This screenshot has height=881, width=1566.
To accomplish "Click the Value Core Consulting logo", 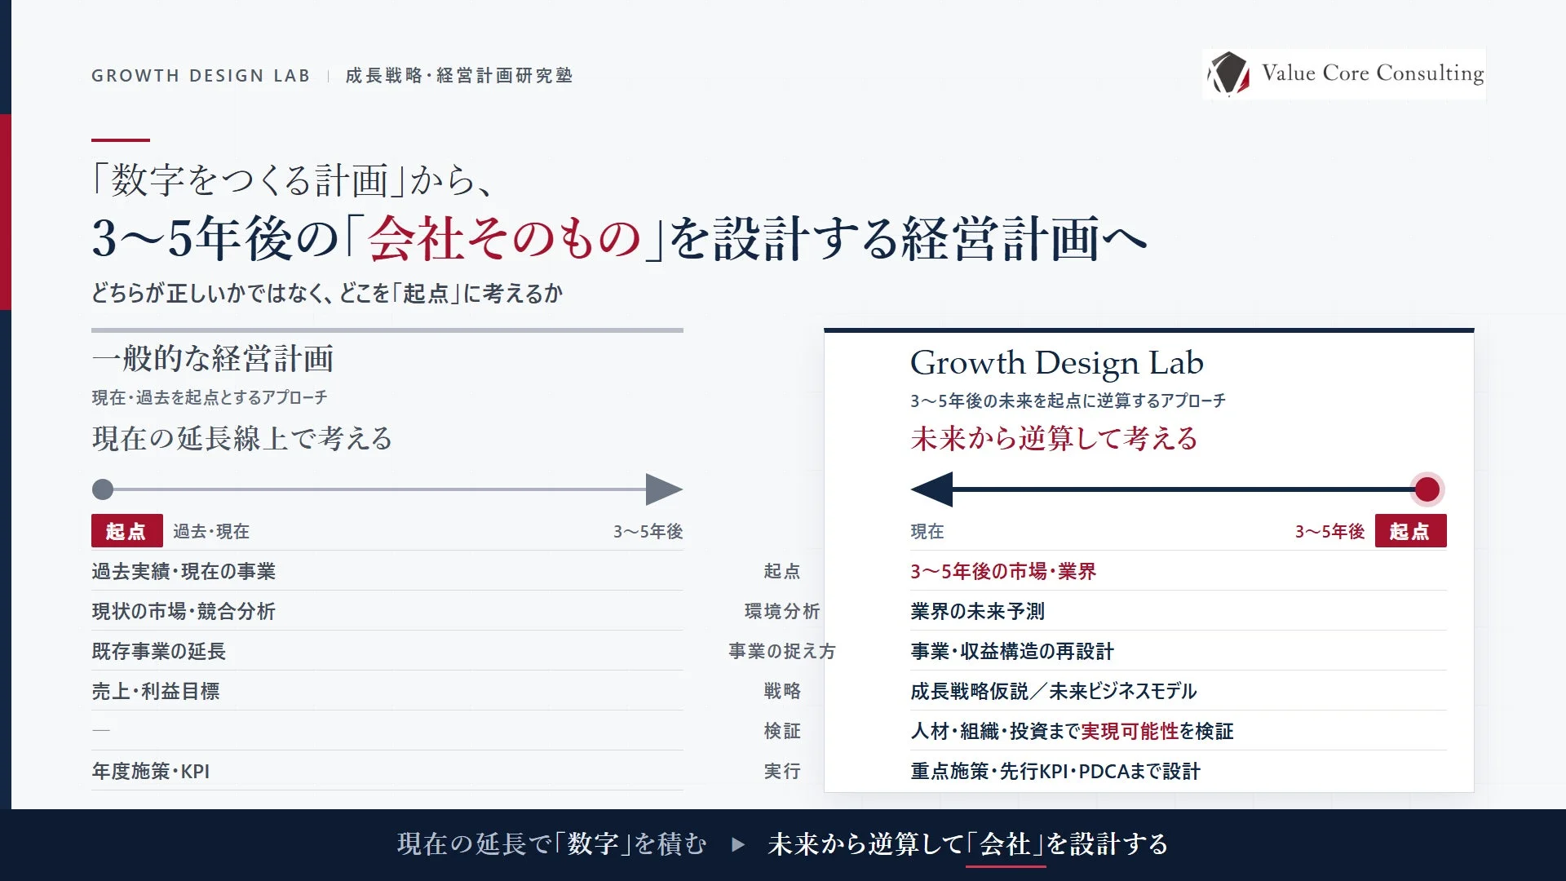I will pos(1344,74).
